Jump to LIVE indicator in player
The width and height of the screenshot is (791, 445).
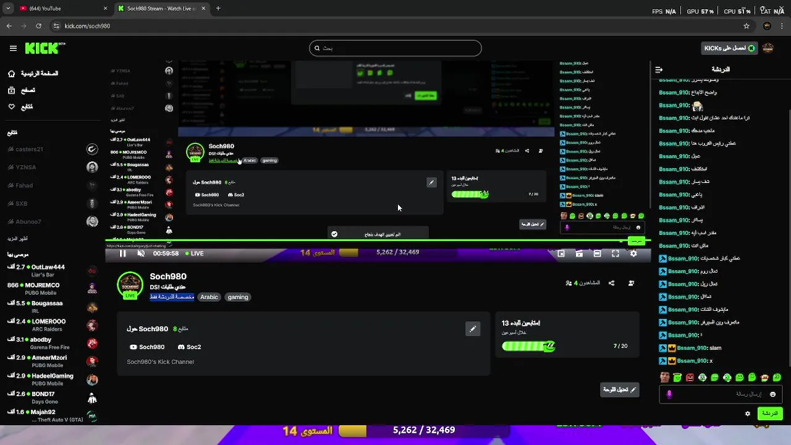(193, 253)
